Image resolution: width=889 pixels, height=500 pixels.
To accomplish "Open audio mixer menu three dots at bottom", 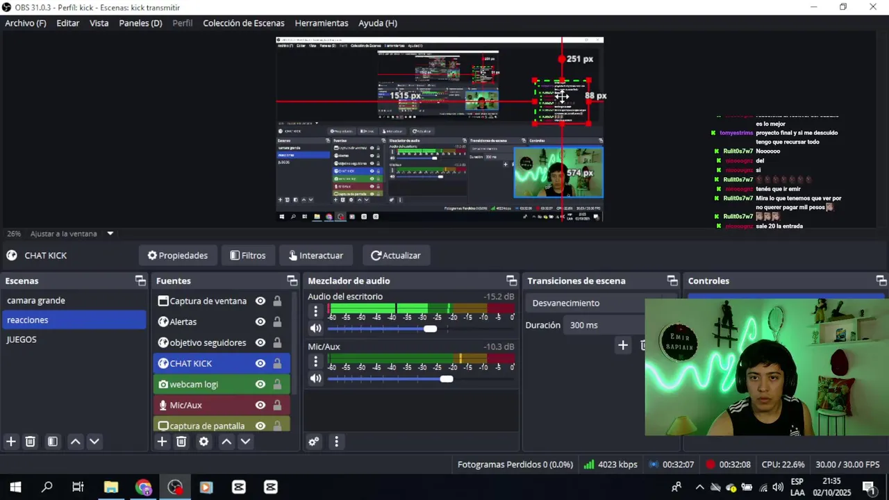I will 336,442.
